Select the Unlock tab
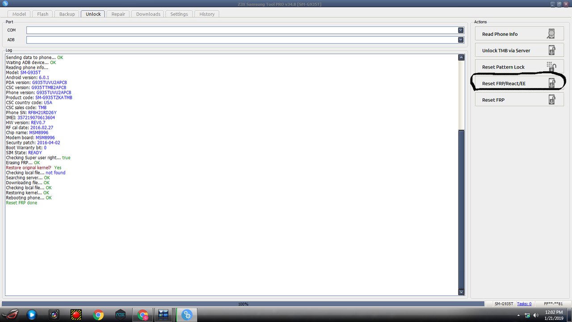This screenshot has height=322, width=572. (x=93, y=14)
